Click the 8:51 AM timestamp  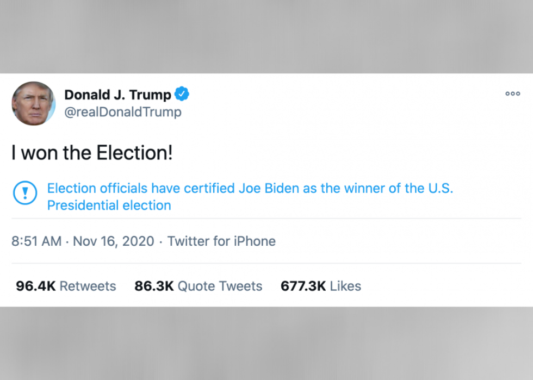[x=36, y=241]
